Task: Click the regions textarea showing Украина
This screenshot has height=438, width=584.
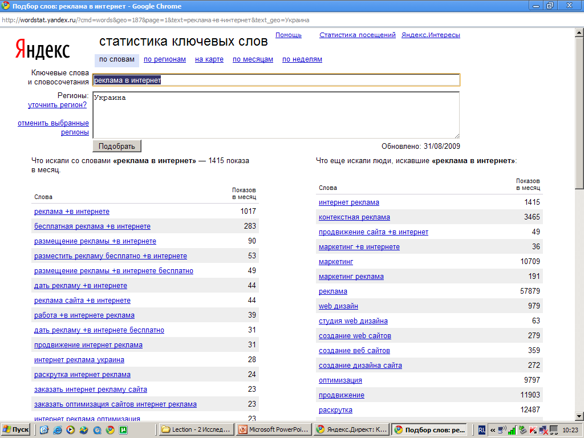Action: (276, 115)
